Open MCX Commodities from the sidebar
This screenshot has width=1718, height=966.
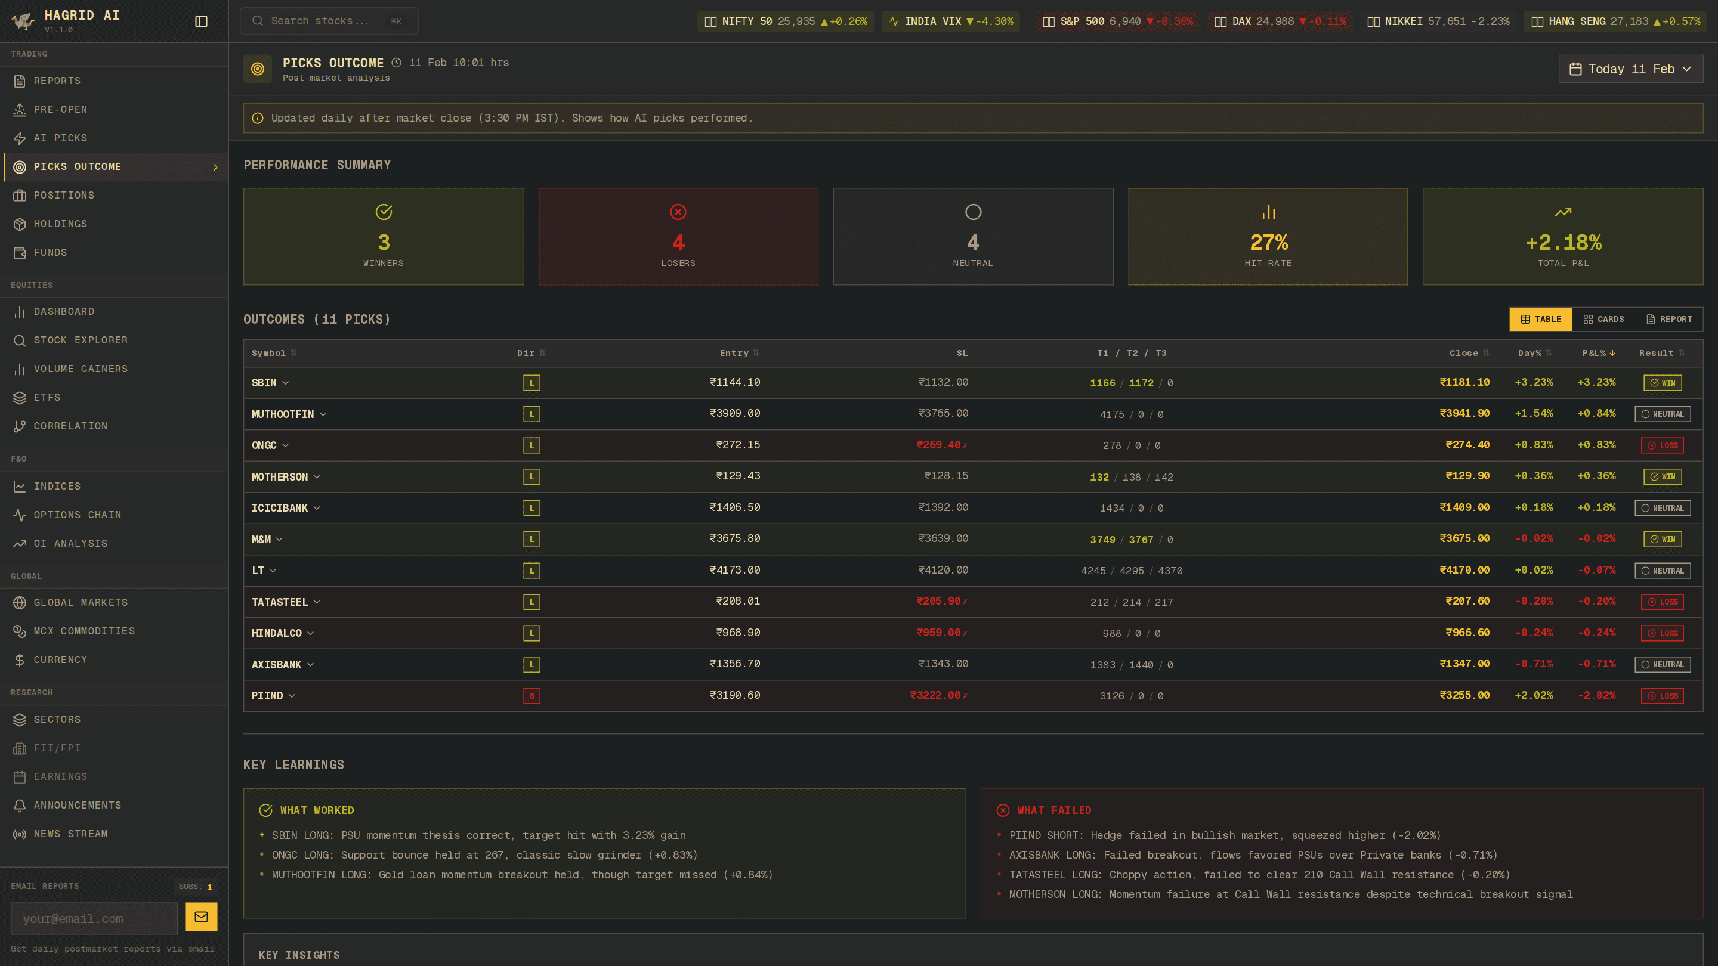pos(84,631)
